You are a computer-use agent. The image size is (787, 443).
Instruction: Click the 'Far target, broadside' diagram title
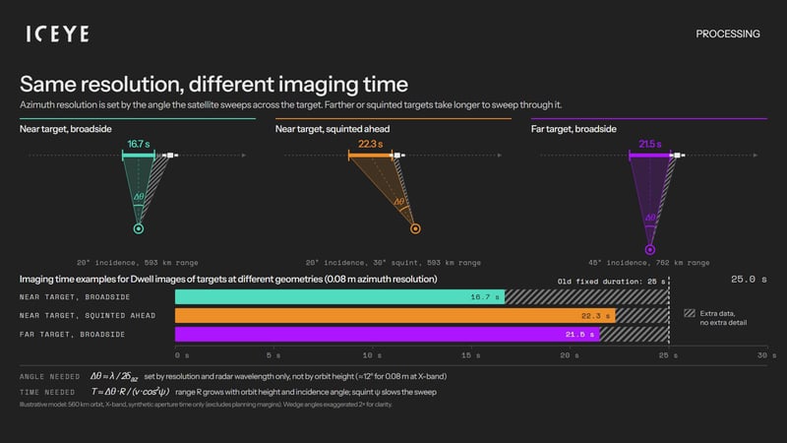tap(574, 129)
